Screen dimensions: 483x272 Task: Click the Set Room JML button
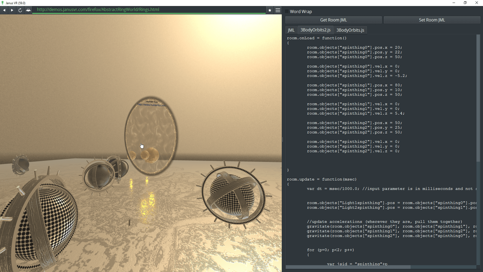pos(432,20)
